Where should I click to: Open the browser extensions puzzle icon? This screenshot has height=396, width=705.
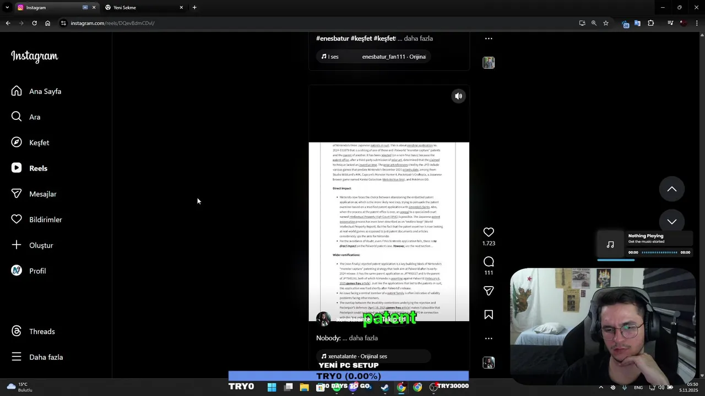(x=651, y=23)
